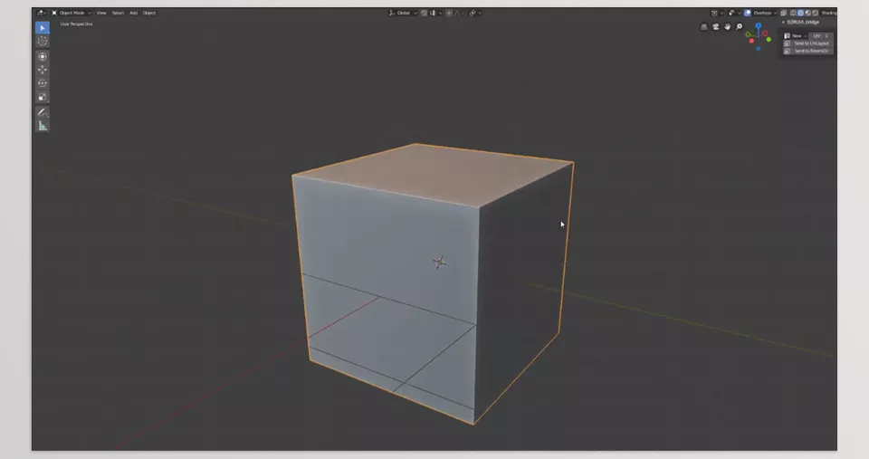Open the Overlays dropdown

click(x=765, y=13)
